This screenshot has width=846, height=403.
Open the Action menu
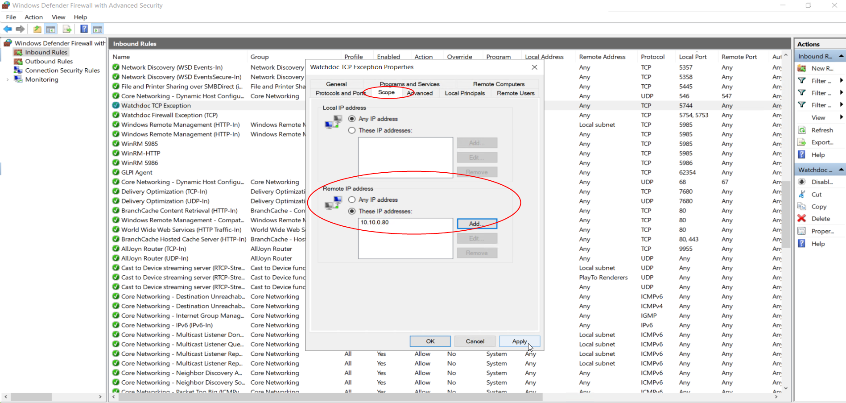coord(33,17)
